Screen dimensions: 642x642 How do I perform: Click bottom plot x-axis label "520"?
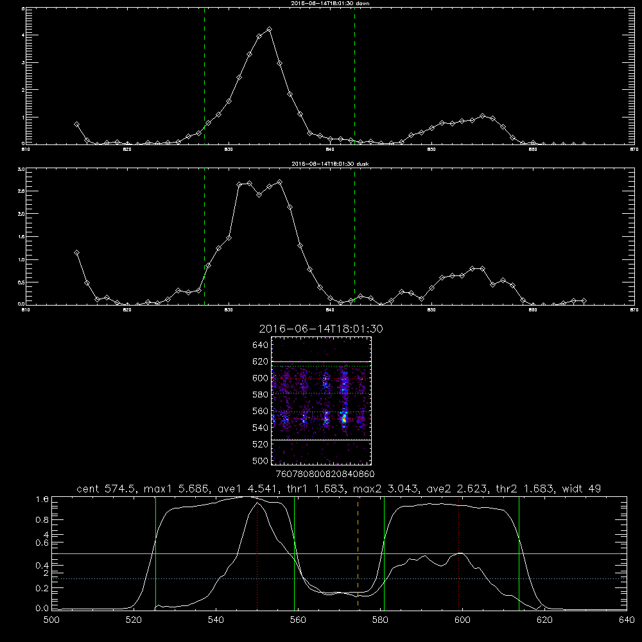pos(134,620)
